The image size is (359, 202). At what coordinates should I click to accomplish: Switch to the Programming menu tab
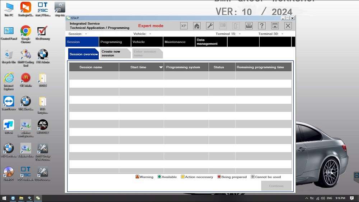pyautogui.click(x=115, y=42)
